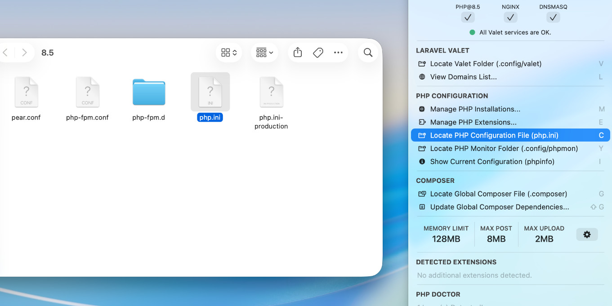Viewport: 612px width, 306px height.
Task: Toggle the PHP@8.5 service checkmark
Action: pos(468,18)
